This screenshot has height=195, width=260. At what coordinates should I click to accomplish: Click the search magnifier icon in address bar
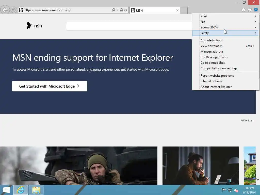(113, 10)
